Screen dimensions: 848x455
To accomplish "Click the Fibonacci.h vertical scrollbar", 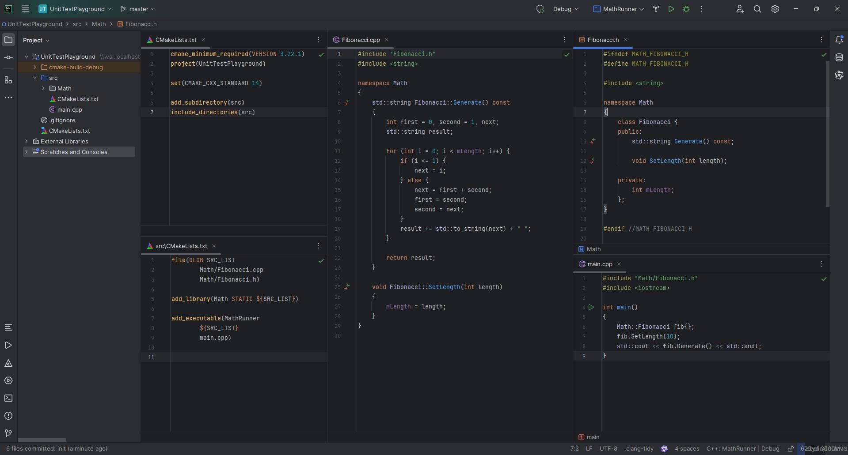I will 828,134.
